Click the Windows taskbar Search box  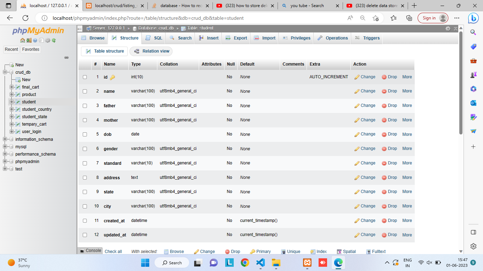coord(172,263)
